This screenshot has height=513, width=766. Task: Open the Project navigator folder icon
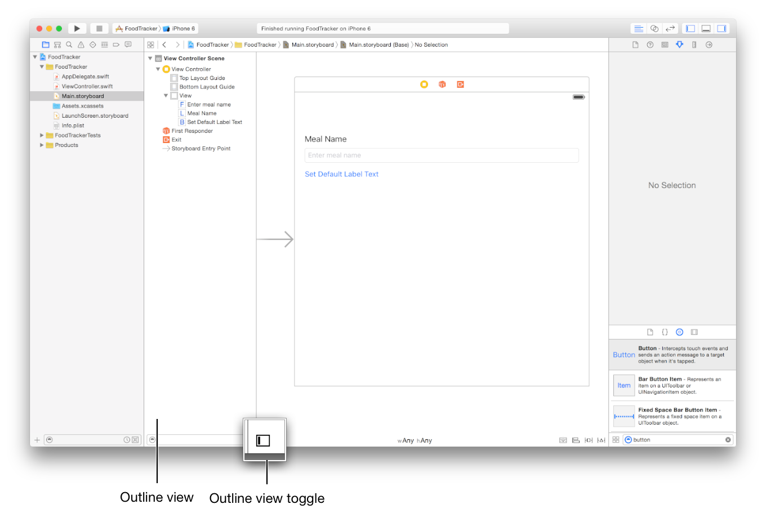coord(46,44)
